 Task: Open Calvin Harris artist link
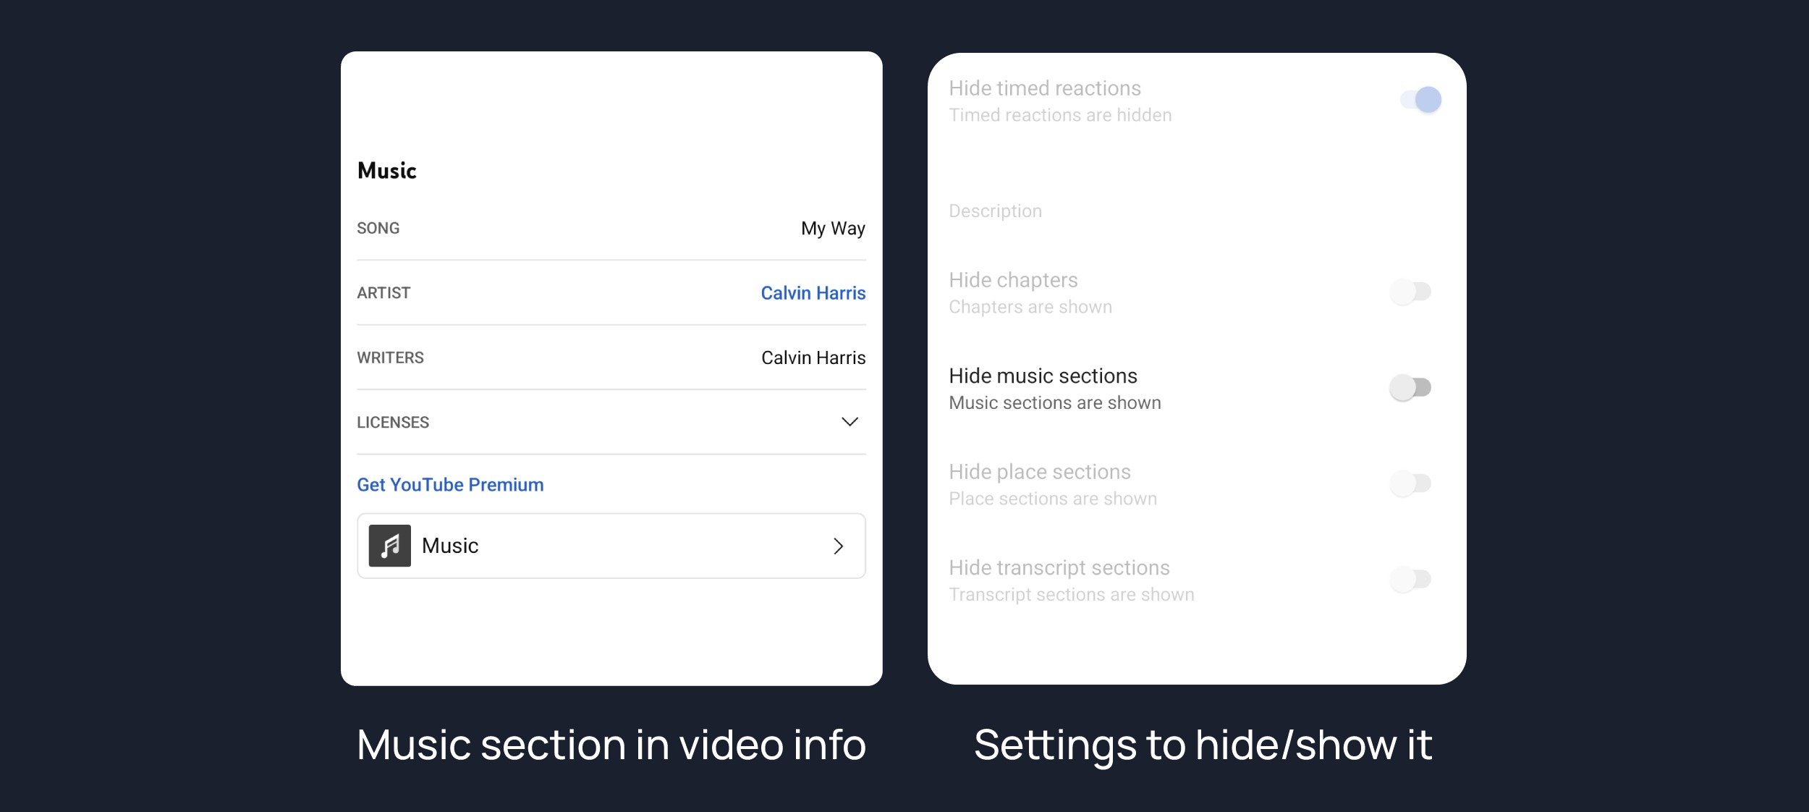pyautogui.click(x=813, y=293)
